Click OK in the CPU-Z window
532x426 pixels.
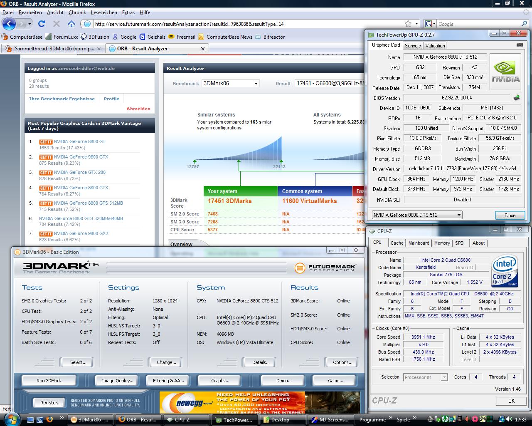[x=511, y=401]
